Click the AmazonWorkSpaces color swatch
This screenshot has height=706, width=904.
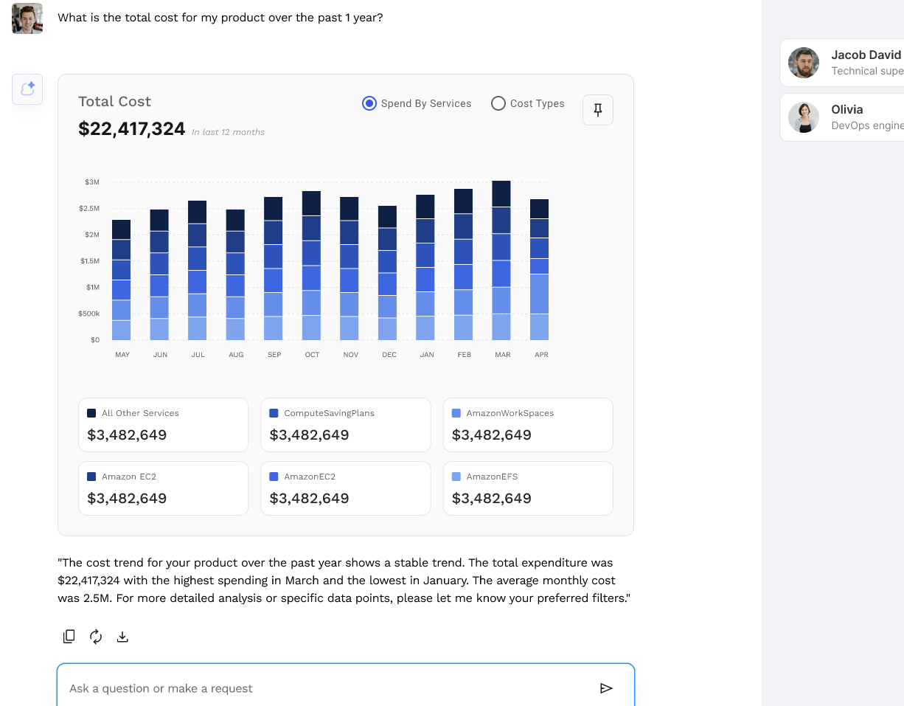[456, 413]
